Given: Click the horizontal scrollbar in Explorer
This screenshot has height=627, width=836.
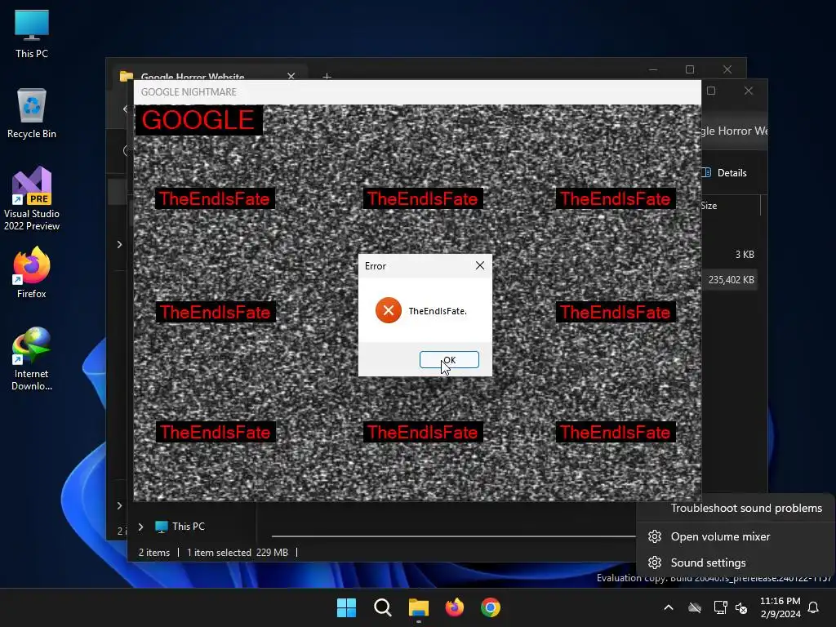Looking at the screenshot, I should (453, 536).
